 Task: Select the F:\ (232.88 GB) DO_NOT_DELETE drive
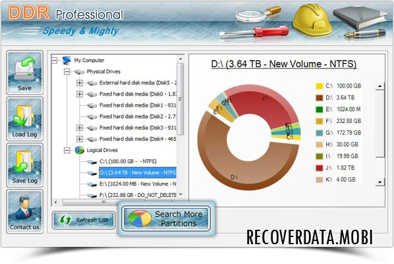click(x=138, y=195)
